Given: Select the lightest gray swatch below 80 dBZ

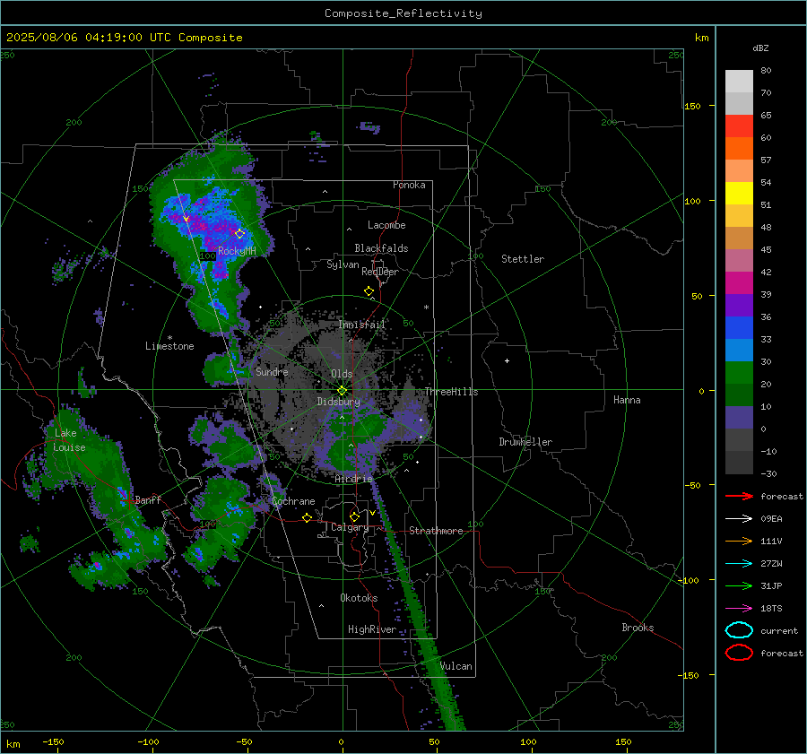Looking at the screenshot, I should tap(739, 82).
